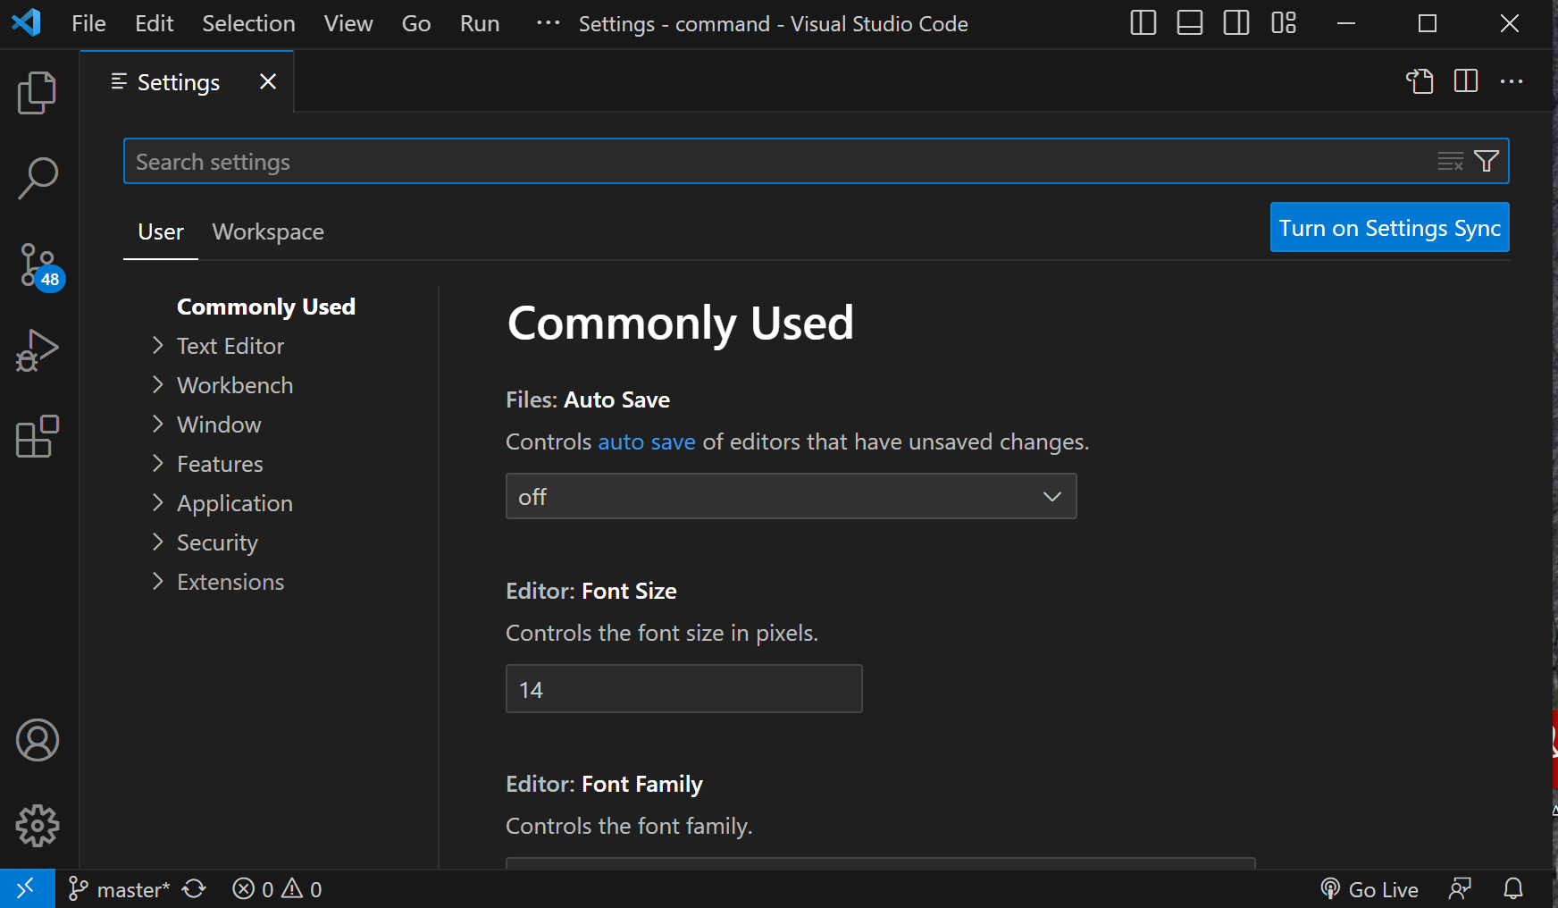Open a remote window from status bar

click(x=27, y=889)
